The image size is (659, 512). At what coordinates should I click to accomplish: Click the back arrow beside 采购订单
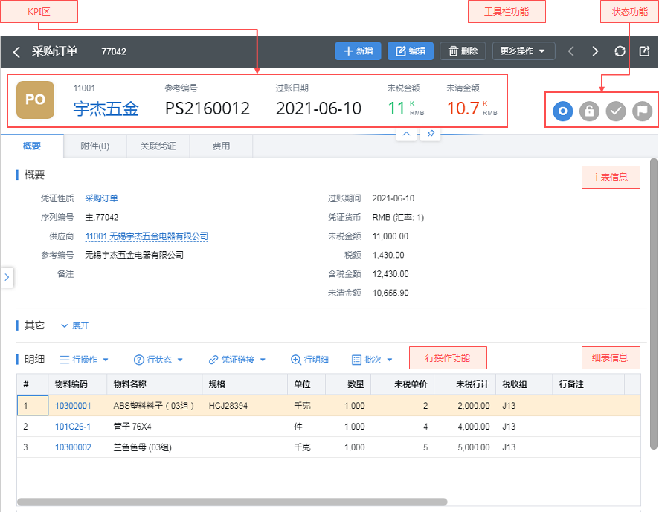16,52
